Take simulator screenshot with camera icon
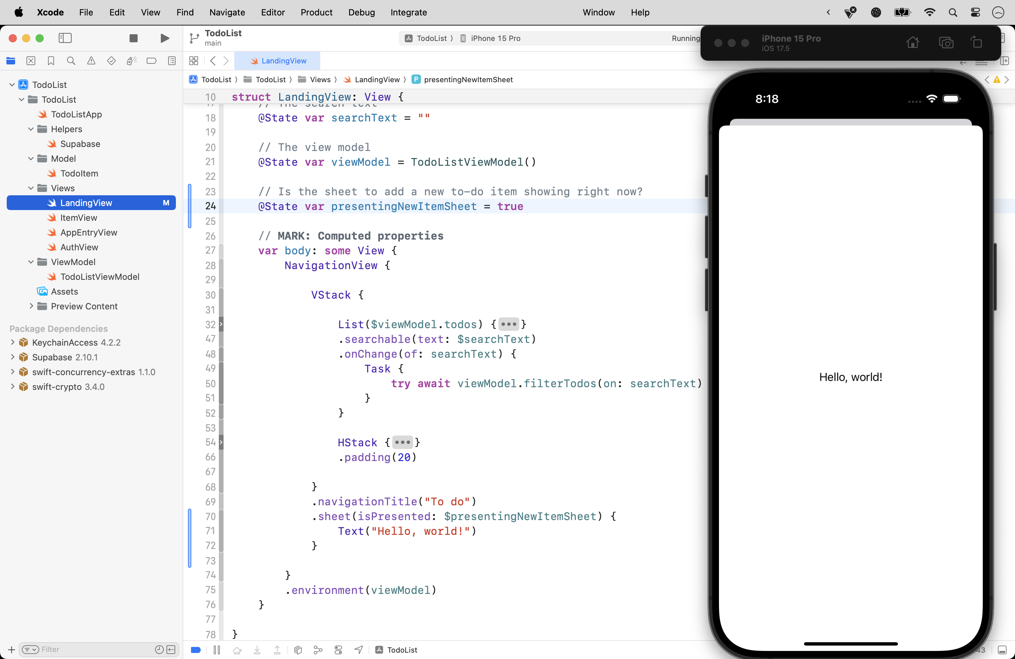The image size is (1015, 659). [x=946, y=43]
